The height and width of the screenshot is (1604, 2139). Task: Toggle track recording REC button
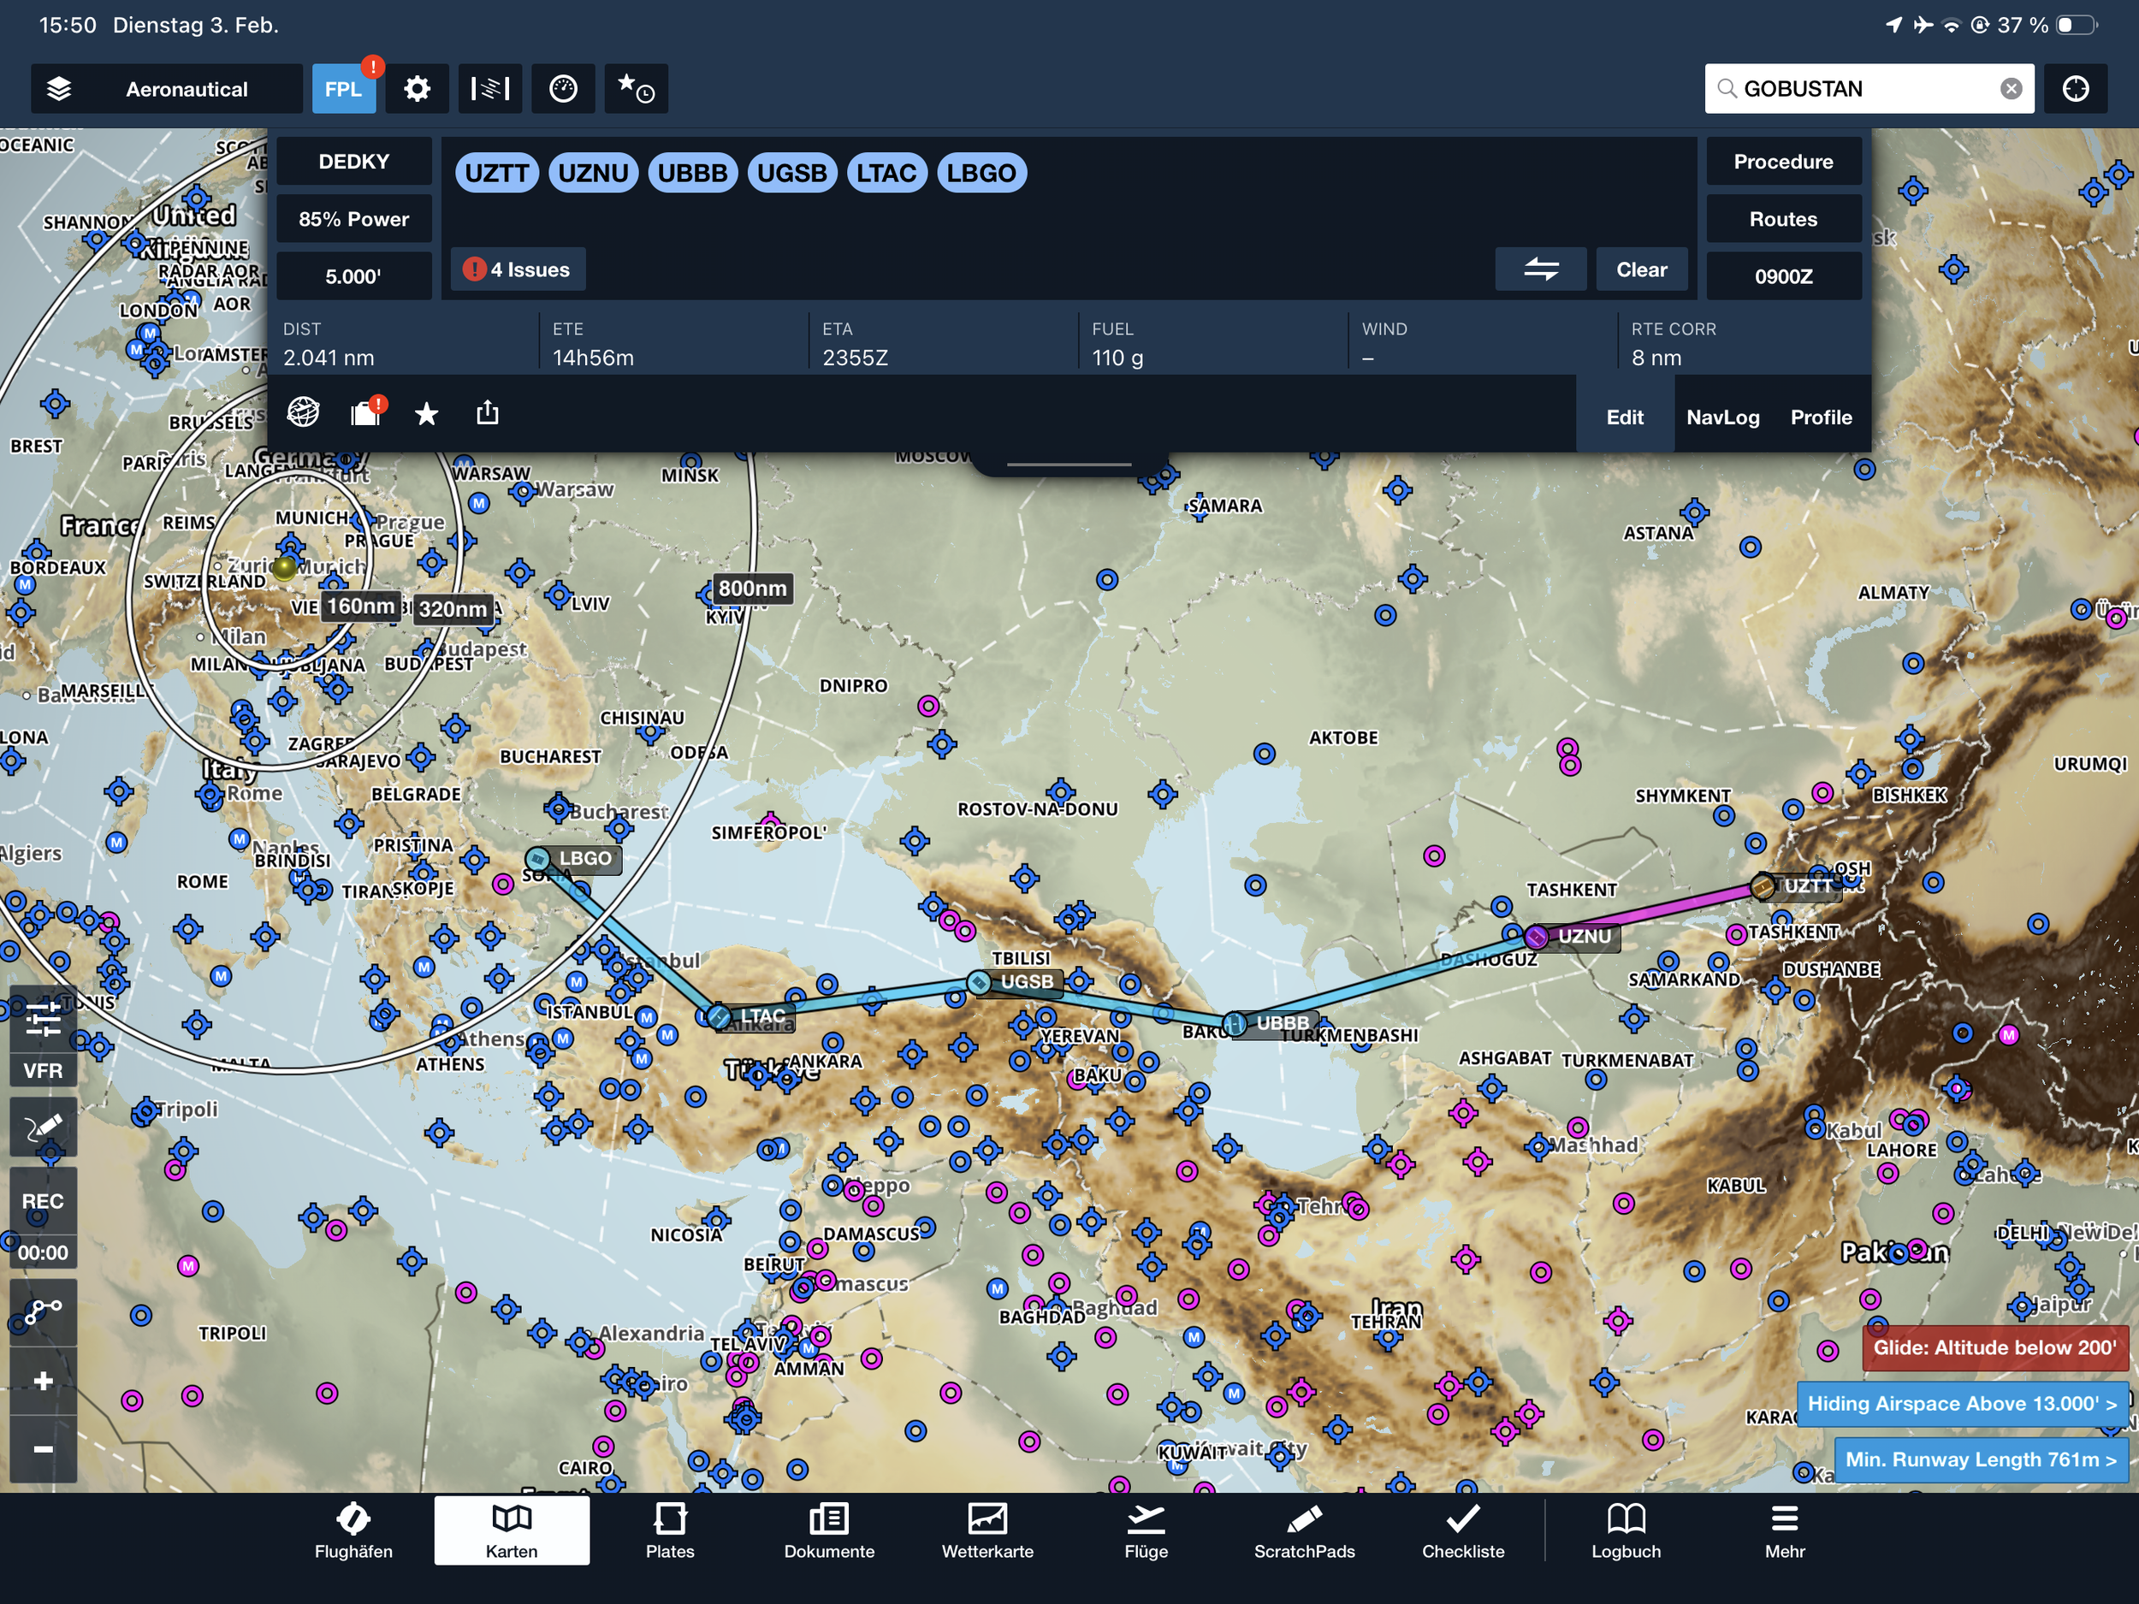(44, 1201)
